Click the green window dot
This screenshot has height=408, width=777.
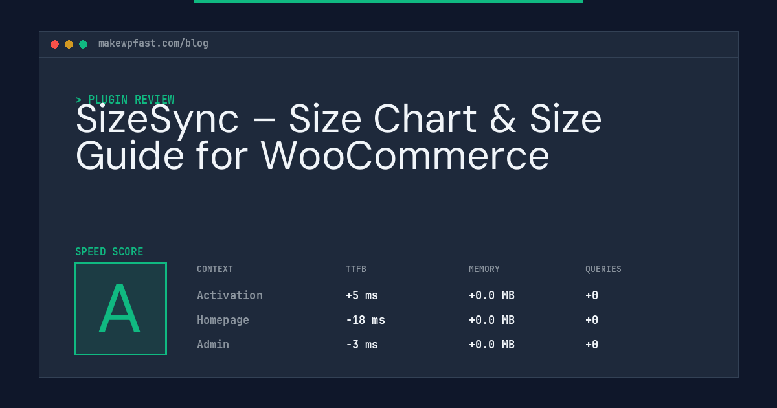[x=83, y=44]
